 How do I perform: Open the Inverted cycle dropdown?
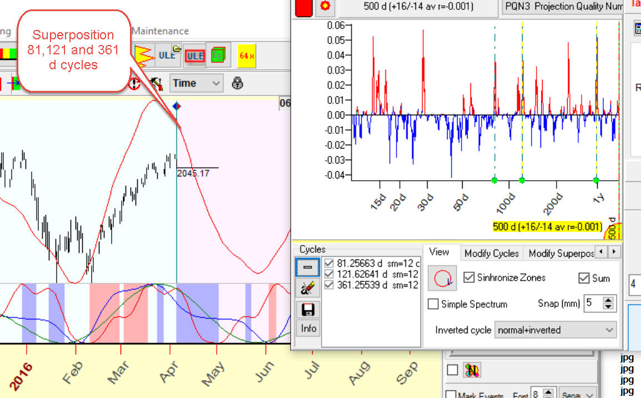tap(555, 330)
